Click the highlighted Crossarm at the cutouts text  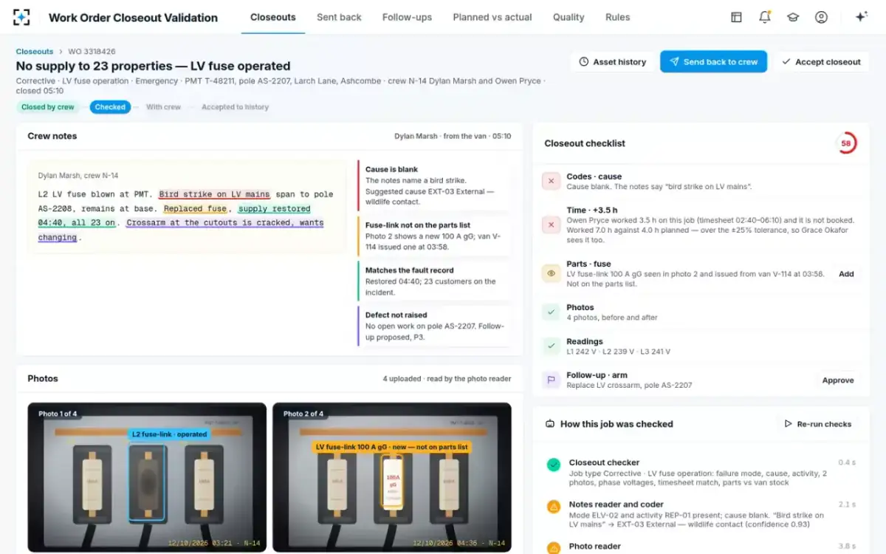click(x=224, y=223)
